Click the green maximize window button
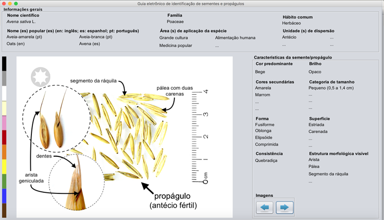384x220 pixels. pyautogui.click(x=16, y=4)
